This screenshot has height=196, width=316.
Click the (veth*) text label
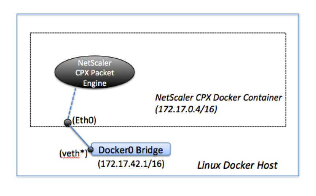tap(73, 153)
